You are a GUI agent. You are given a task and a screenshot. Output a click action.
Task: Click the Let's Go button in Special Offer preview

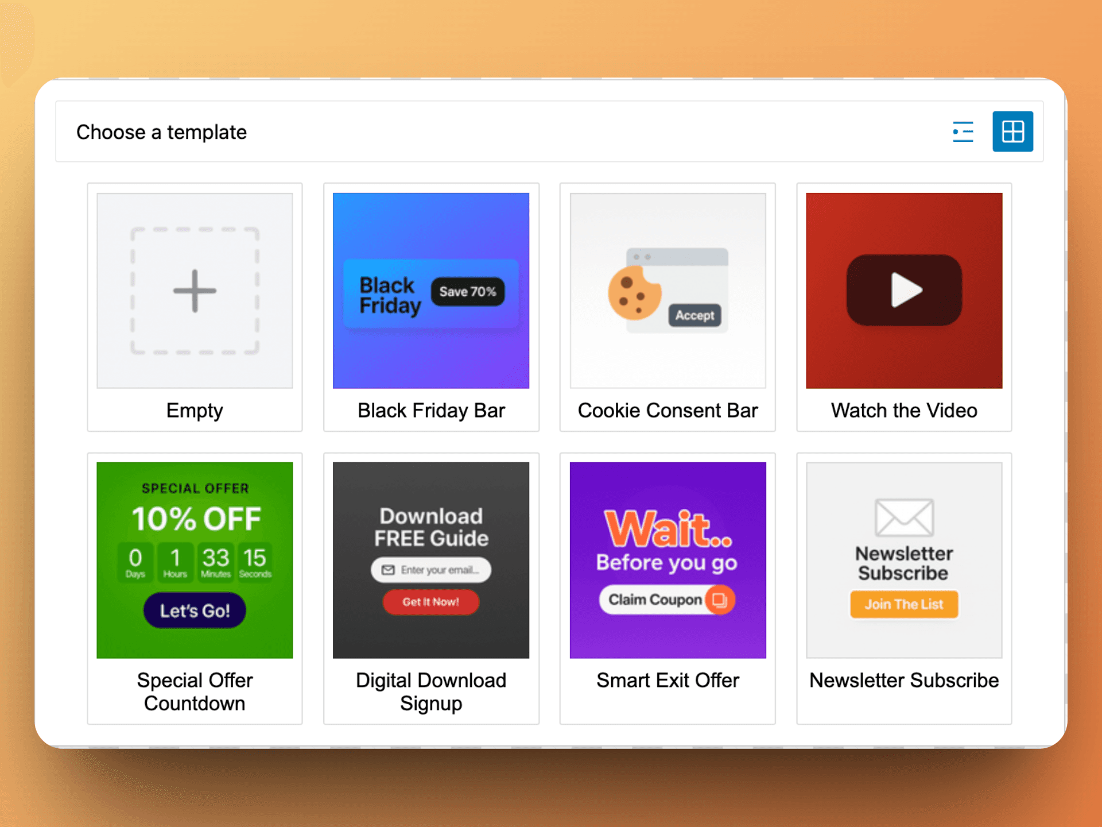195,610
